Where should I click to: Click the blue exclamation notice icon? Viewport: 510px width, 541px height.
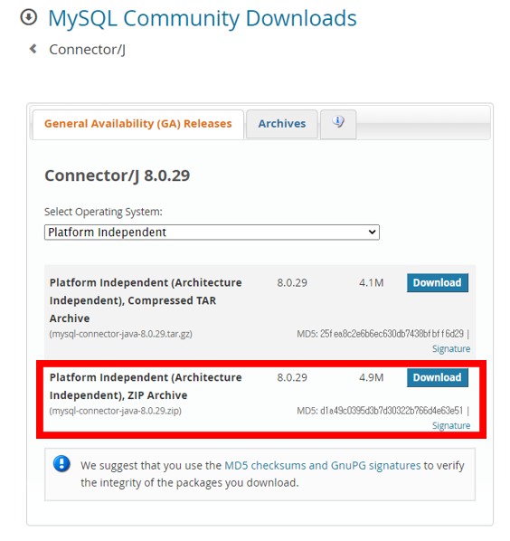[x=61, y=464]
